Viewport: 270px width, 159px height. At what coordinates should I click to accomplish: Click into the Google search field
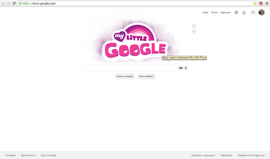(130, 68)
